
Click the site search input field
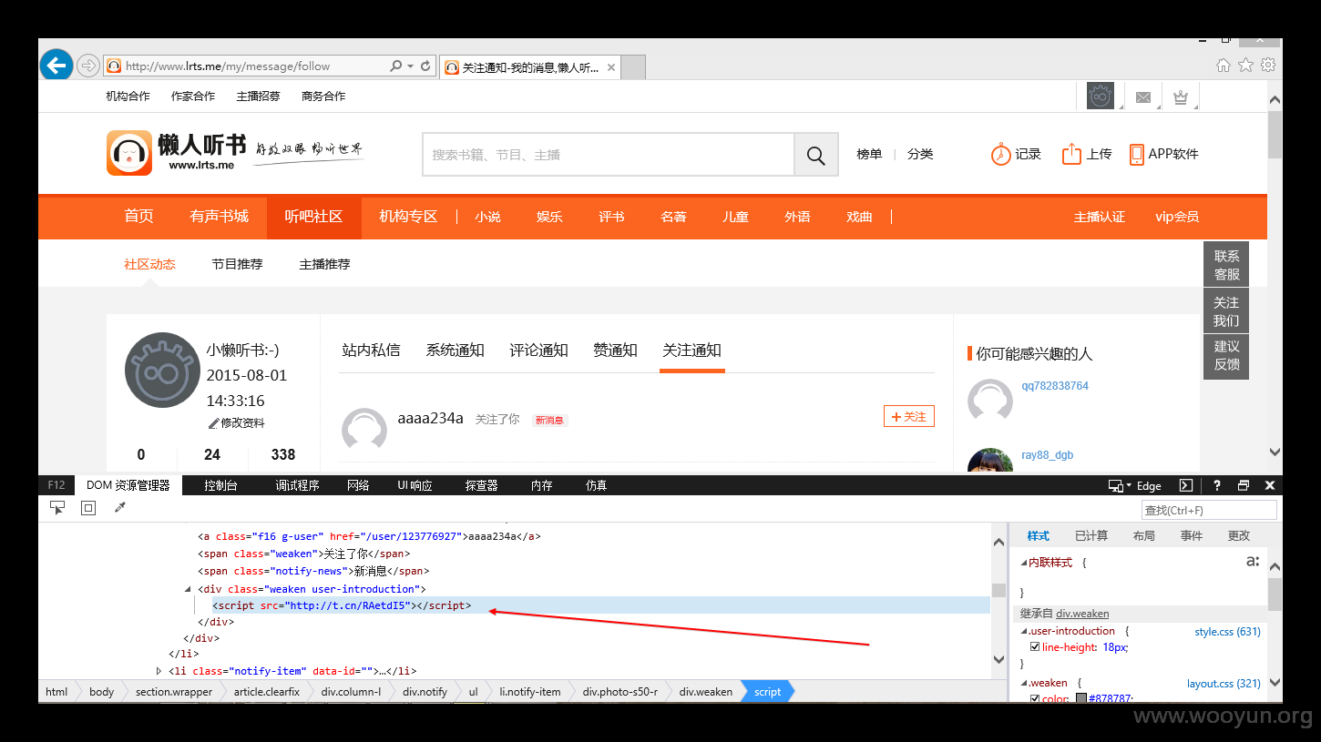pyautogui.click(x=609, y=155)
